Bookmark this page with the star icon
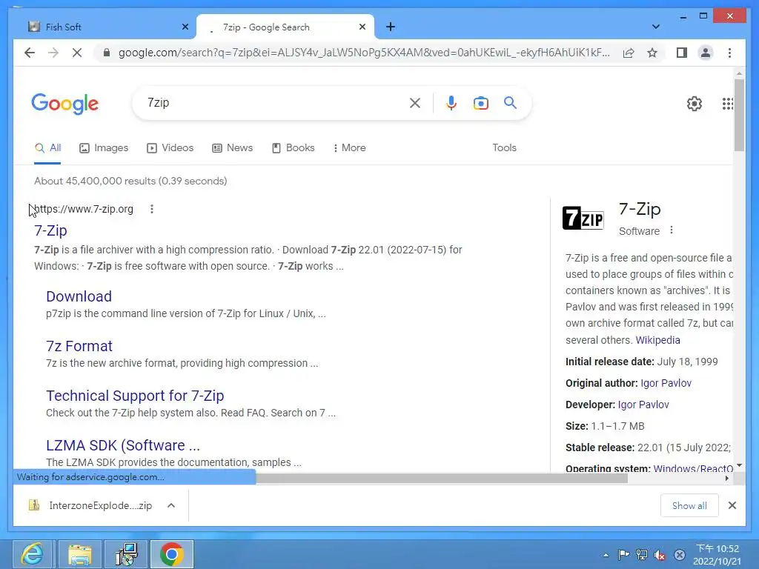Image resolution: width=759 pixels, height=569 pixels. (652, 53)
